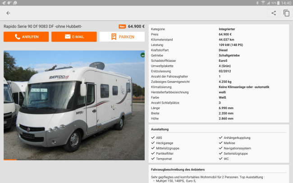The height and width of the screenshot is (183, 293).
Task: Call the seller via ANRUFEN button
Action: [x=26, y=37]
